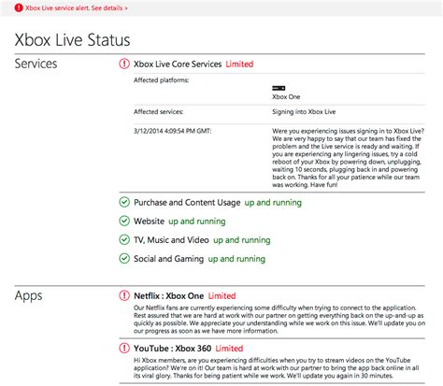Click the Affected services label
Viewport: 443px width, 386px height.
[x=159, y=112]
